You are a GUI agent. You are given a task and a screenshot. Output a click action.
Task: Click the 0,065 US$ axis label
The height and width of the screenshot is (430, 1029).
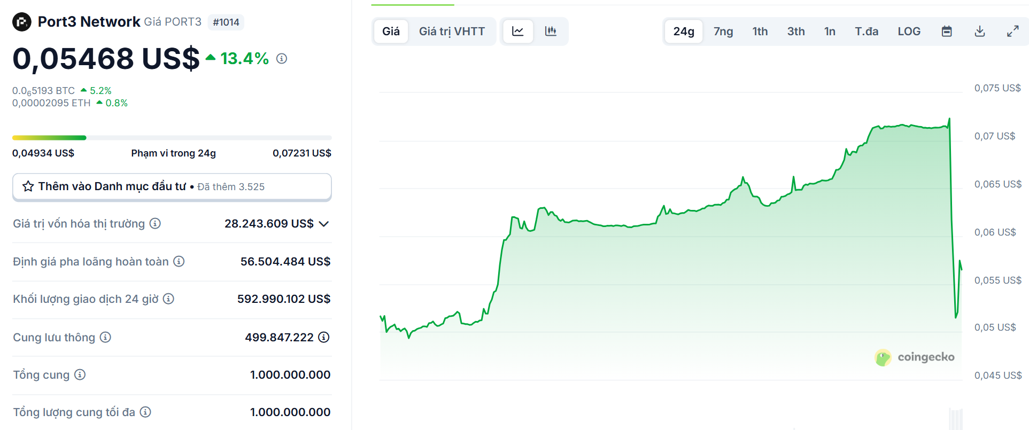tap(998, 184)
